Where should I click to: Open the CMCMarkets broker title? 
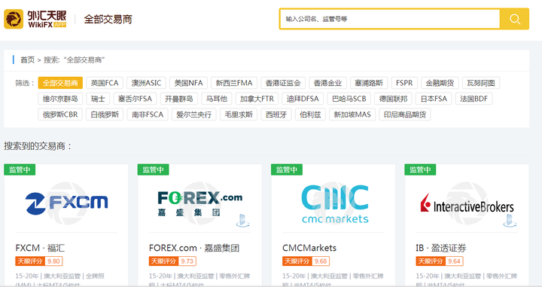tap(309, 248)
